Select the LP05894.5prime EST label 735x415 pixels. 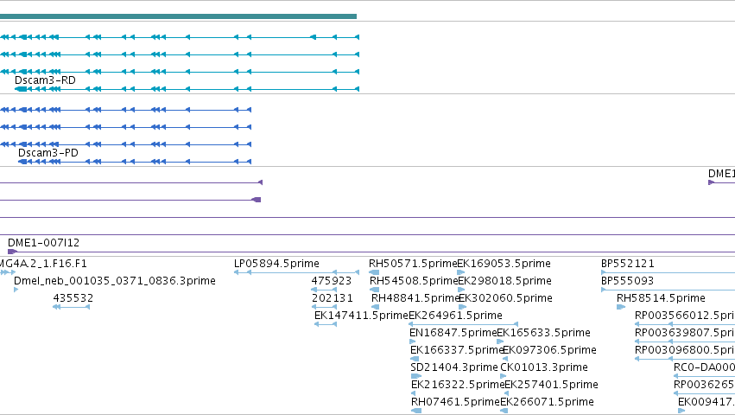(x=276, y=264)
